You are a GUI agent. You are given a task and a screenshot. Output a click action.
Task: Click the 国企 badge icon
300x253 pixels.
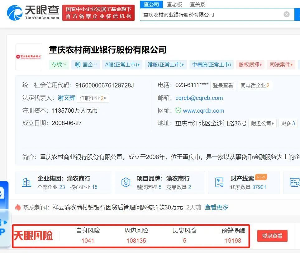coord(78,65)
